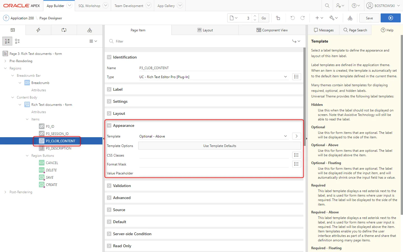Screen dimensions: 403x252
Task: Expand the Server-side Condition section
Action: 109,234
